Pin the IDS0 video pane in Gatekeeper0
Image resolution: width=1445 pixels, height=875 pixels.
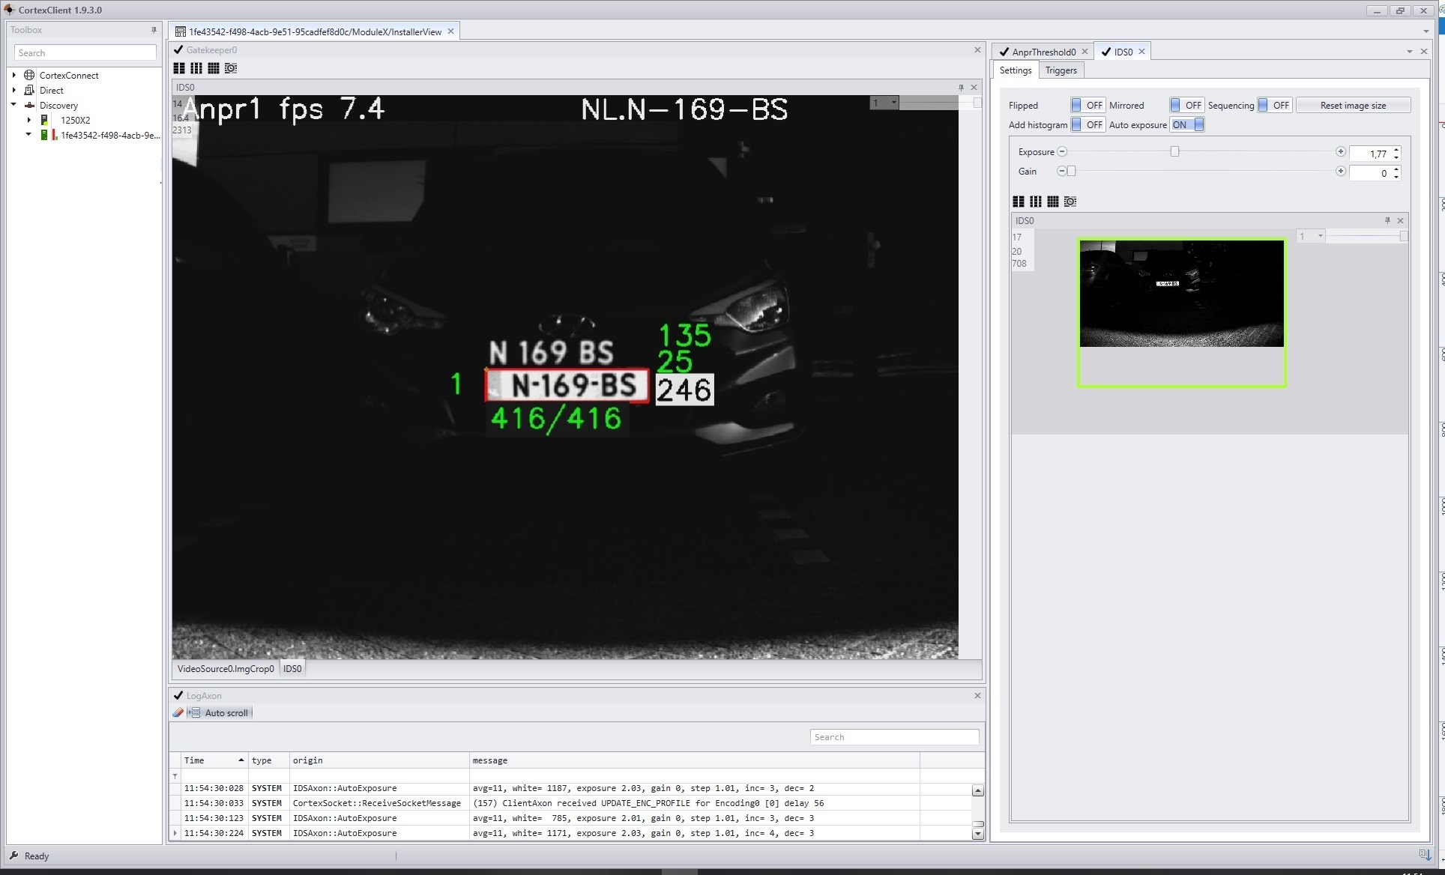click(961, 88)
